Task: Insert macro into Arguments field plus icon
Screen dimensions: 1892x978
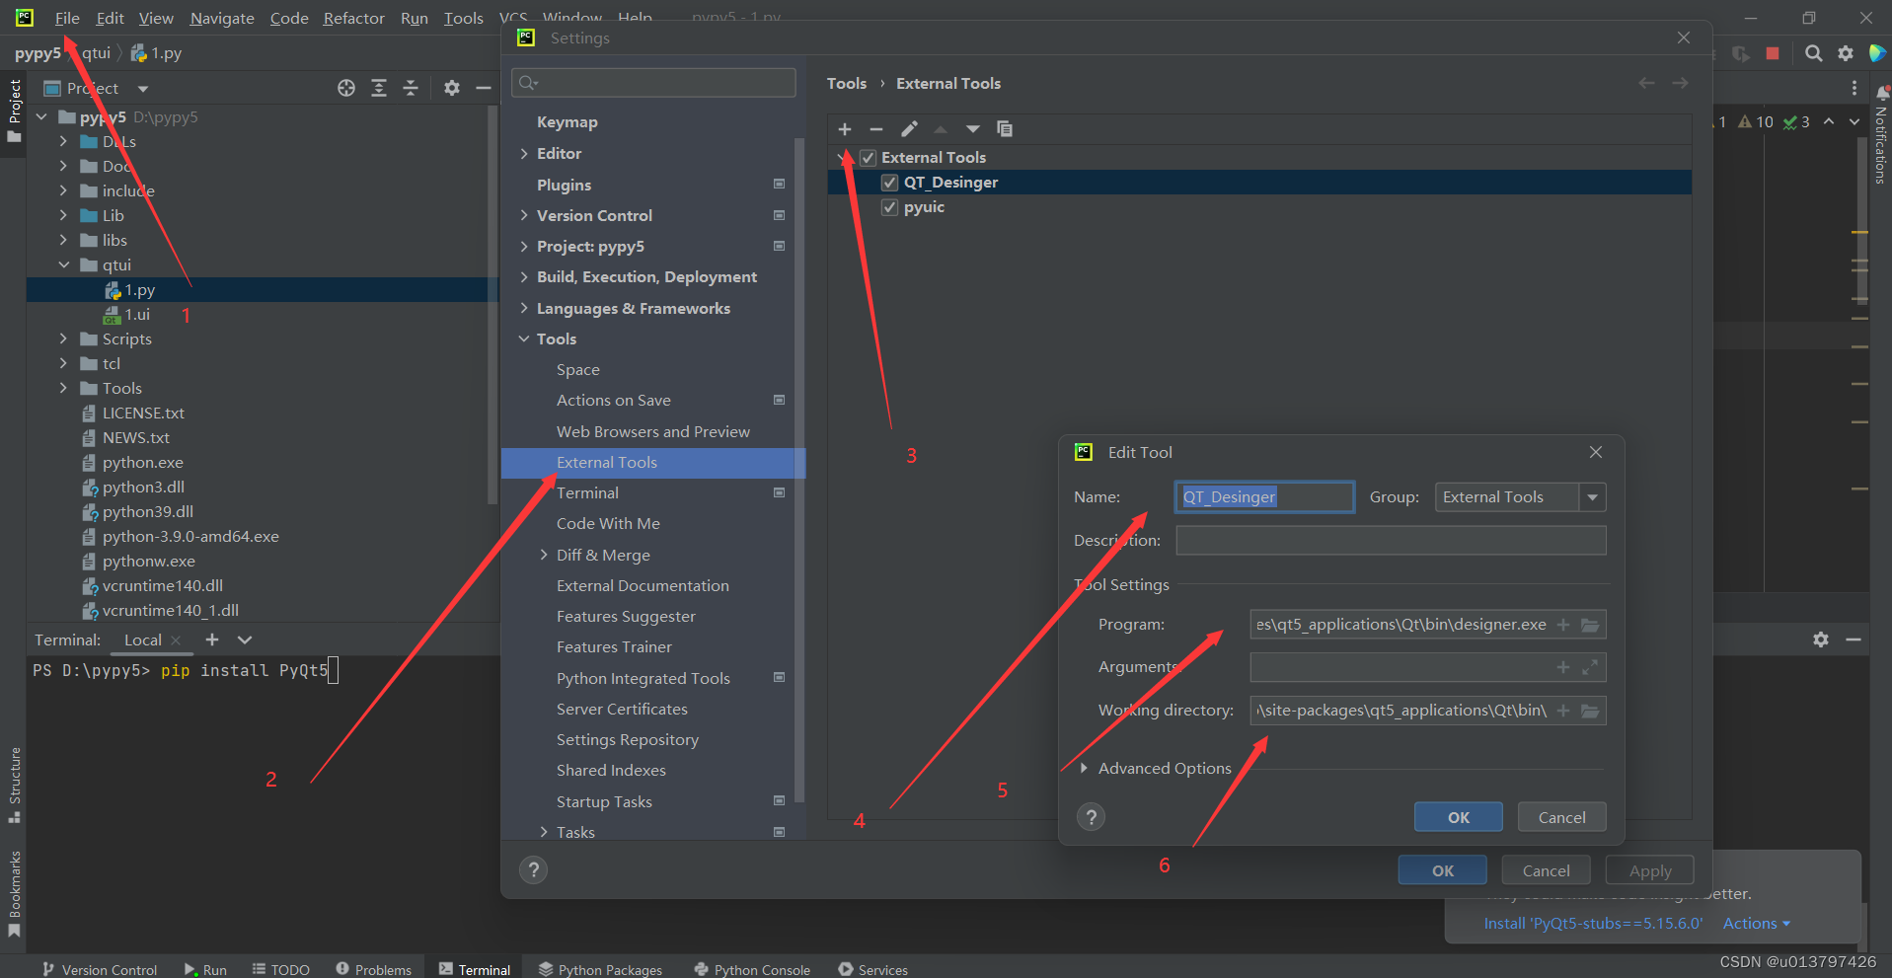Action: pos(1563,668)
